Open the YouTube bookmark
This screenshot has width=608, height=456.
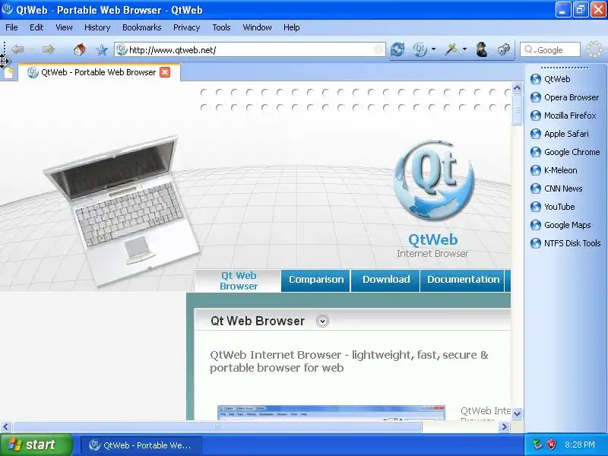coord(553,207)
